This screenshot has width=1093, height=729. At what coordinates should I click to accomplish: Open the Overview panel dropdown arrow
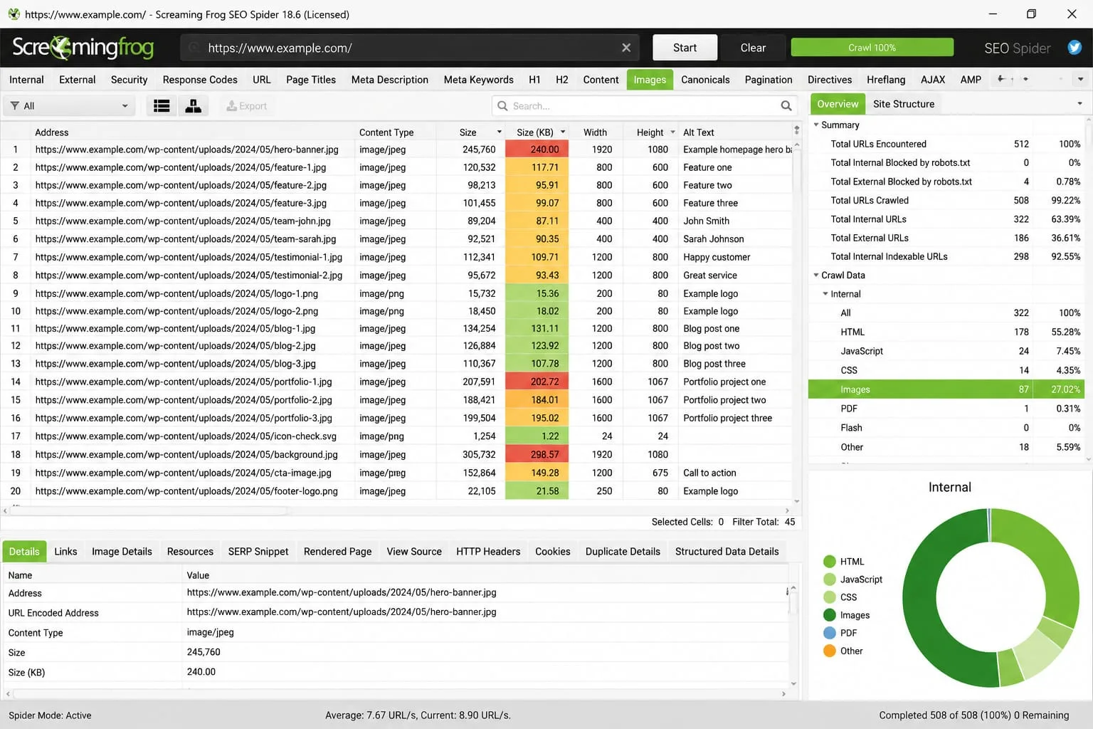(x=1079, y=104)
